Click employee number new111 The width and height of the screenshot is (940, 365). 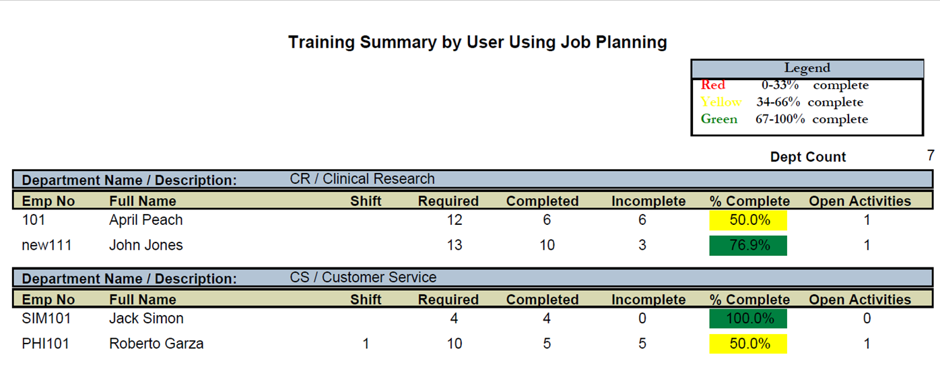46,245
